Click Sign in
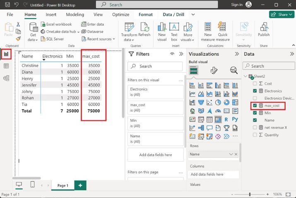Viewport: 296px width, 198px height. pyautogui.click(x=237, y=5)
